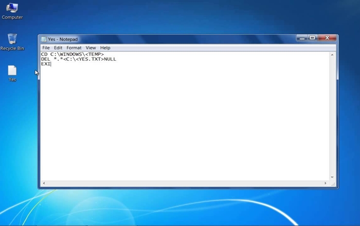The height and width of the screenshot is (226, 360).
Task: Click the horizontal scrollbar left arrow
Action: pos(43,183)
